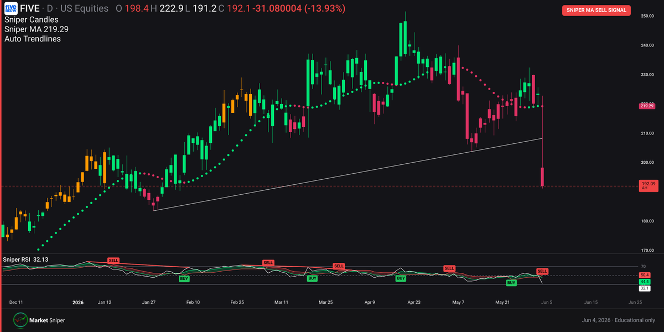Click the Jan 12 date label
The width and height of the screenshot is (664, 332).
click(105, 303)
